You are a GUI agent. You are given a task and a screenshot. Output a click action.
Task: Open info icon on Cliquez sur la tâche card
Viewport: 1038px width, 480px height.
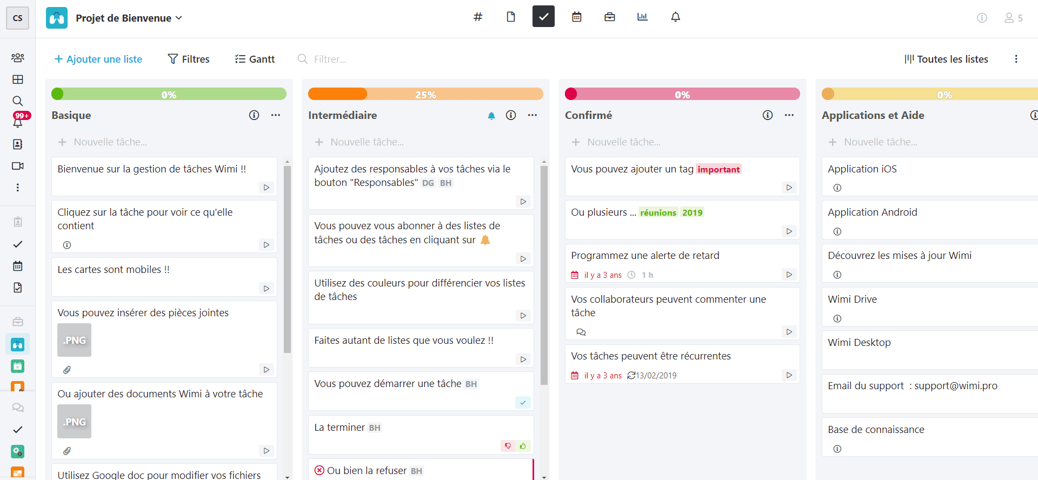67,245
